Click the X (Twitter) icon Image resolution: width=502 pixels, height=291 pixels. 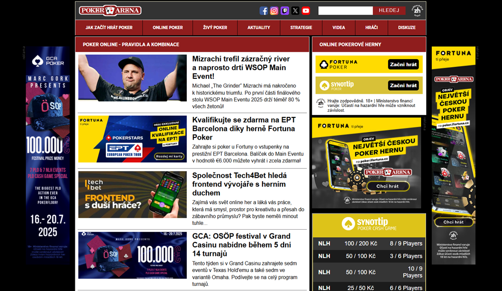tap(295, 10)
